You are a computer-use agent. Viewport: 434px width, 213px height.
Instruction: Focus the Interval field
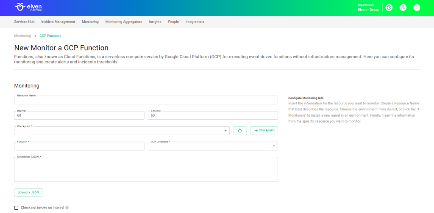coord(79,115)
